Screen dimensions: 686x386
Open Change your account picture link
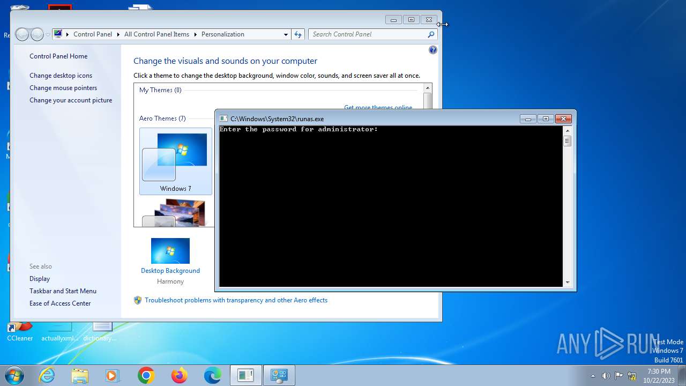pos(71,100)
